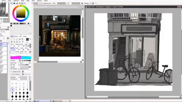
Task: Click inside the saturation-value color square
Action: (21, 13)
